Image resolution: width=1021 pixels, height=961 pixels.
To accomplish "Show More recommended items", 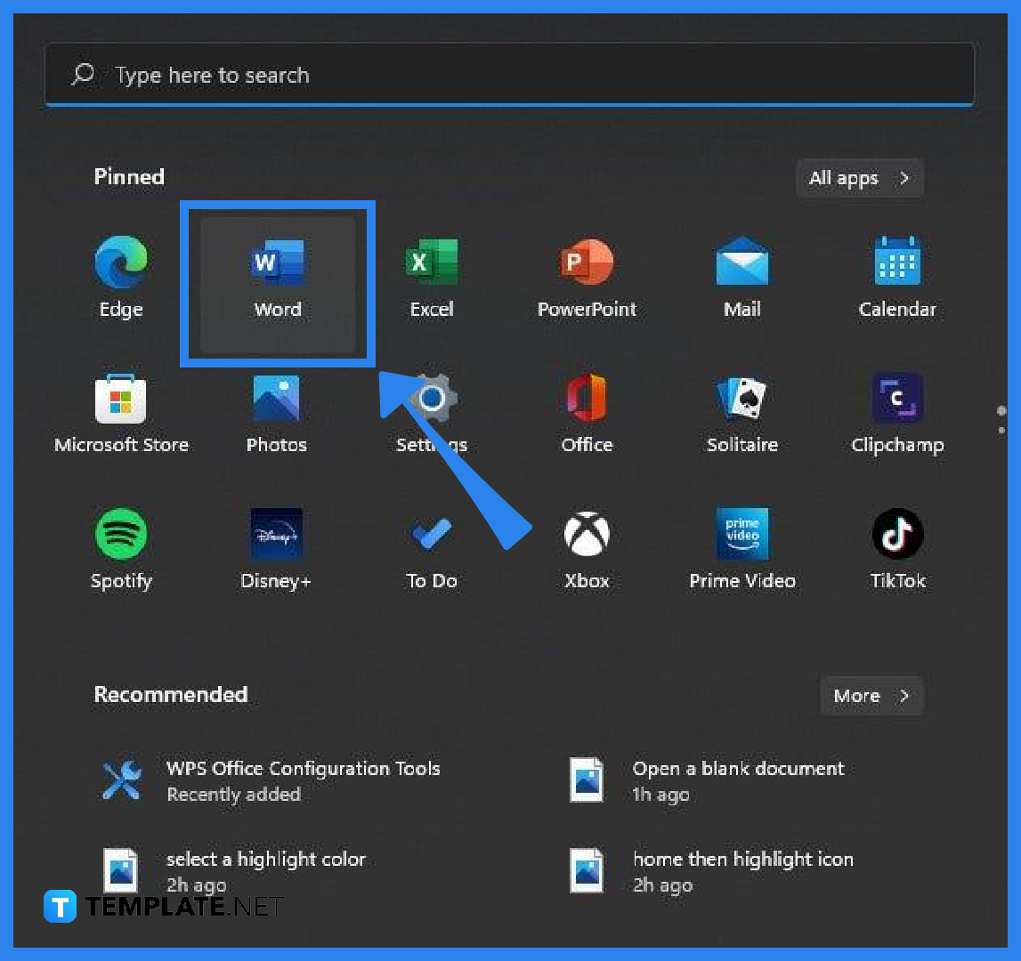I will [871, 696].
